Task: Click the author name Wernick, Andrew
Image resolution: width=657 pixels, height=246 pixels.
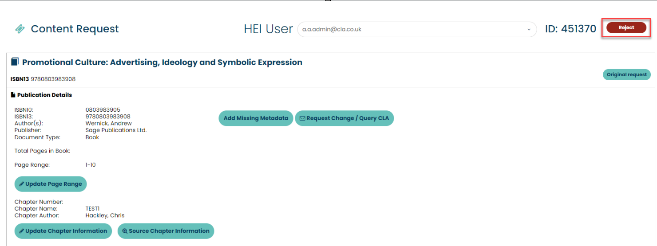Action: [x=108, y=123]
